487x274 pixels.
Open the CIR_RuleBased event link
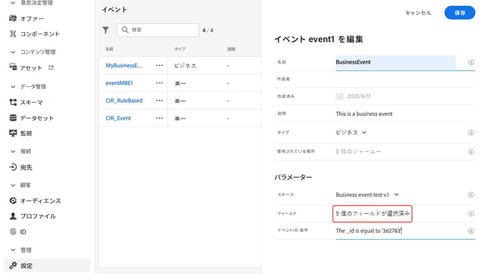click(124, 100)
